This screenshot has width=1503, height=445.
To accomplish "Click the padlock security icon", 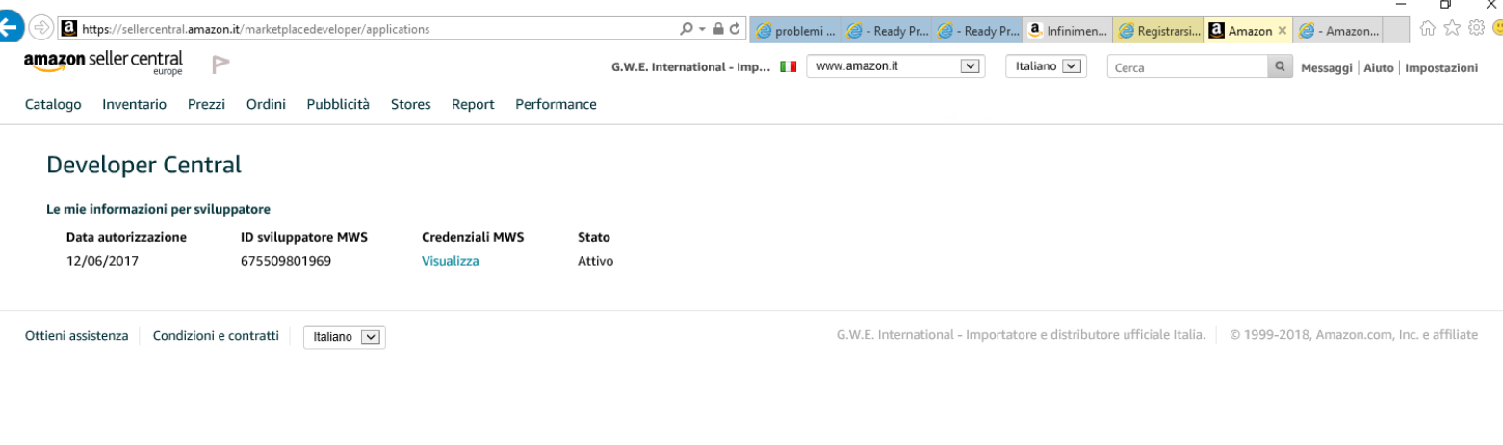I will (x=718, y=29).
